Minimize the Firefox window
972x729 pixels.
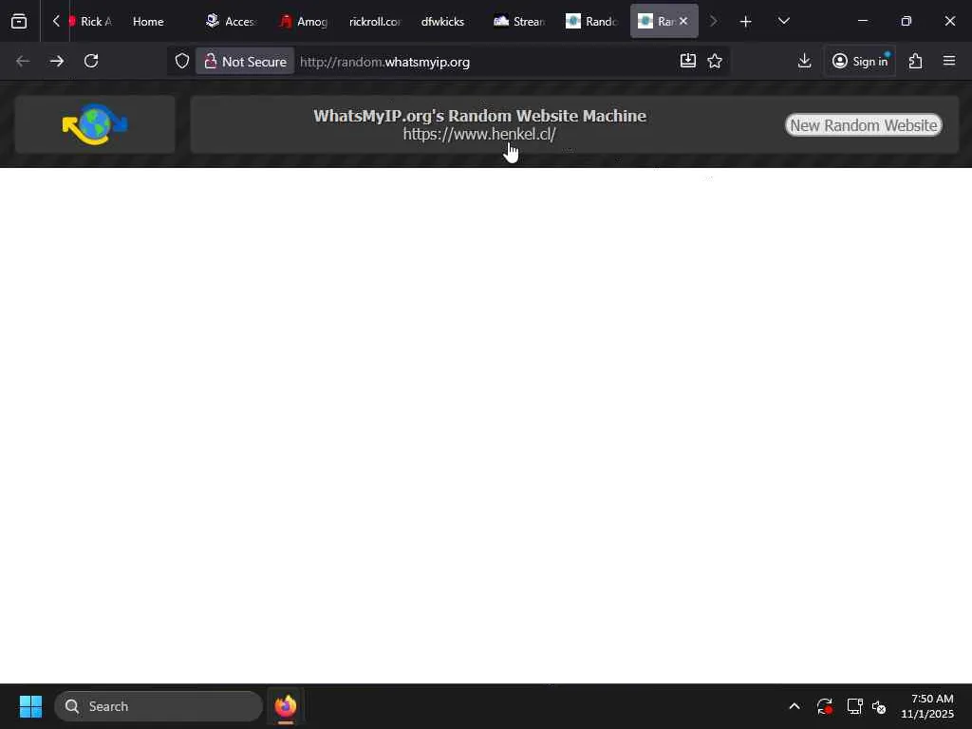(x=862, y=21)
